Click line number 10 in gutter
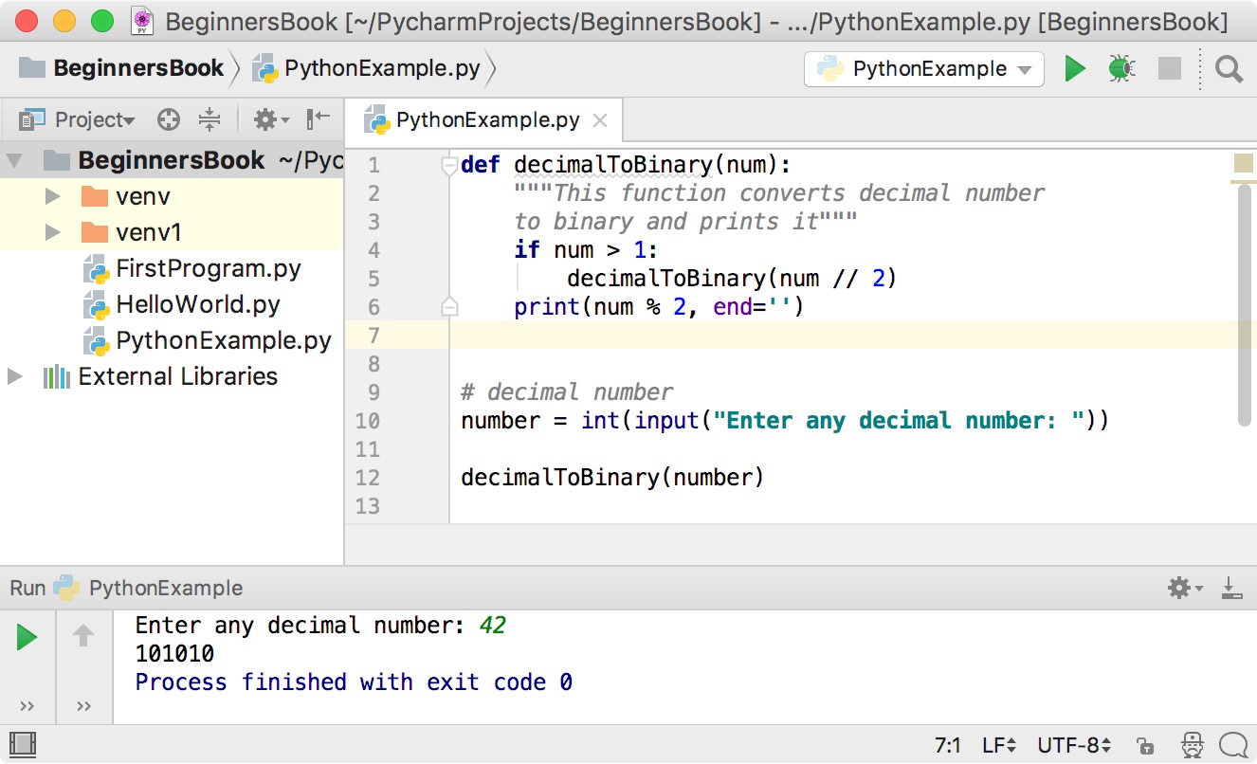This screenshot has height=764, width=1257. [x=367, y=421]
